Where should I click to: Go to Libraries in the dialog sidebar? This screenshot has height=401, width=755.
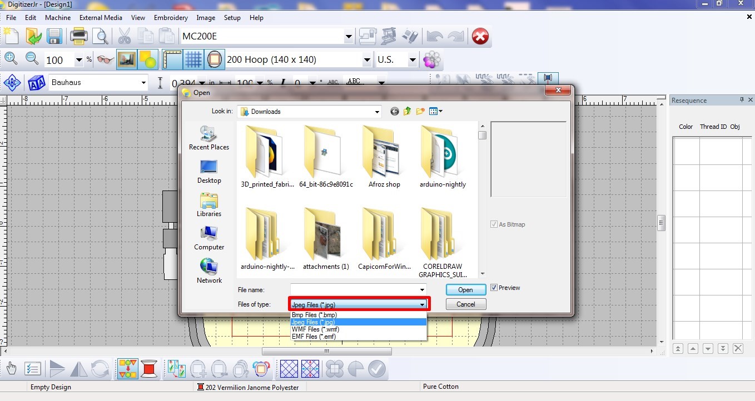coord(209,205)
